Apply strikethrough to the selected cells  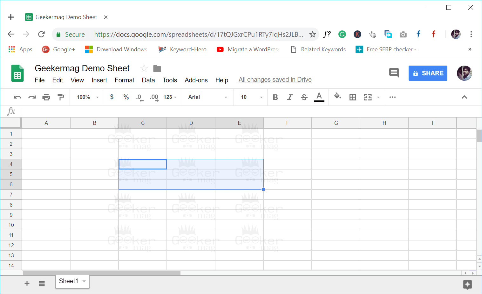click(304, 97)
